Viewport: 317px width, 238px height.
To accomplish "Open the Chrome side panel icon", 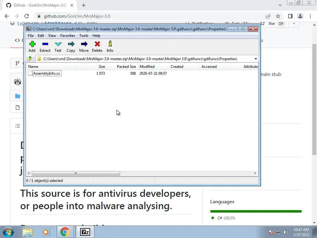I will [x=290, y=16].
